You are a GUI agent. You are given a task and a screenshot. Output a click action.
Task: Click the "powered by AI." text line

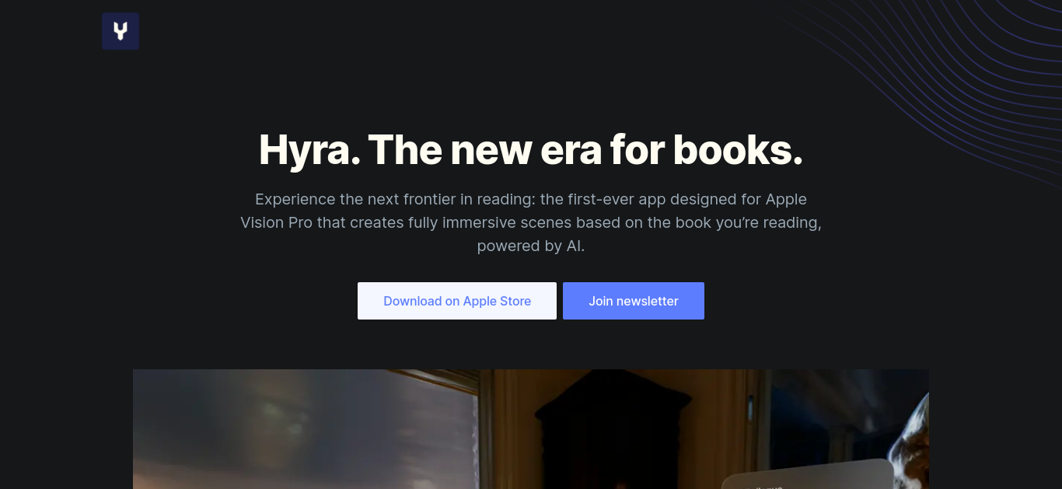531,246
